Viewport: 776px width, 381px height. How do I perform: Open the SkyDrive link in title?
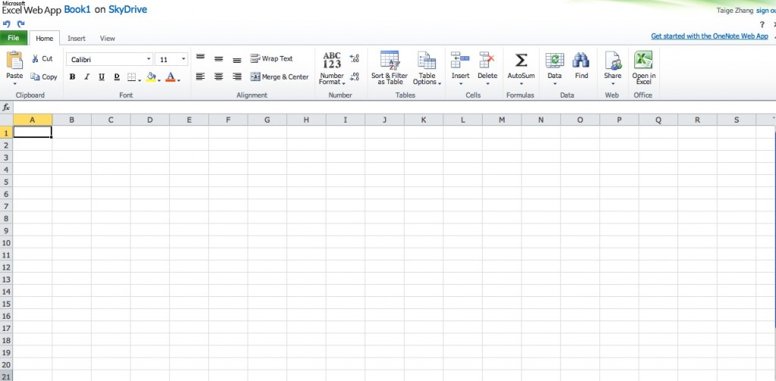pyautogui.click(x=127, y=9)
